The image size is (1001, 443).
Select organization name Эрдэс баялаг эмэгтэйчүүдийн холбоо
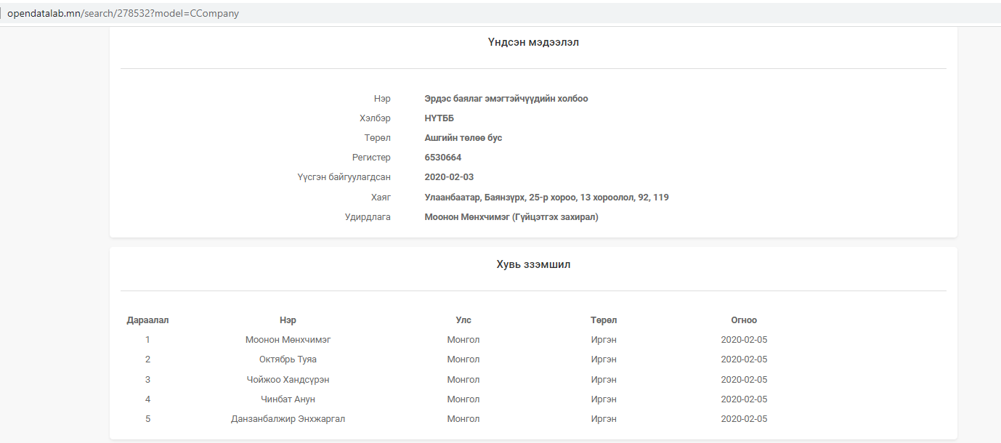pos(506,99)
